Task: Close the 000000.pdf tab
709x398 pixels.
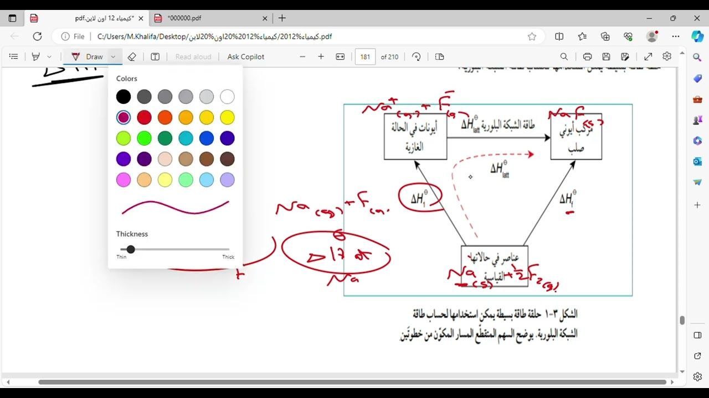Action: point(265,18)
